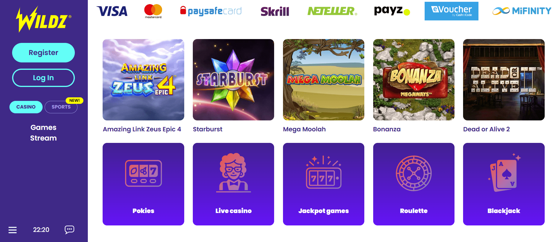Switch to the CASINO section
This screenshot has height=242, width=558.
[x=26, y=107]
